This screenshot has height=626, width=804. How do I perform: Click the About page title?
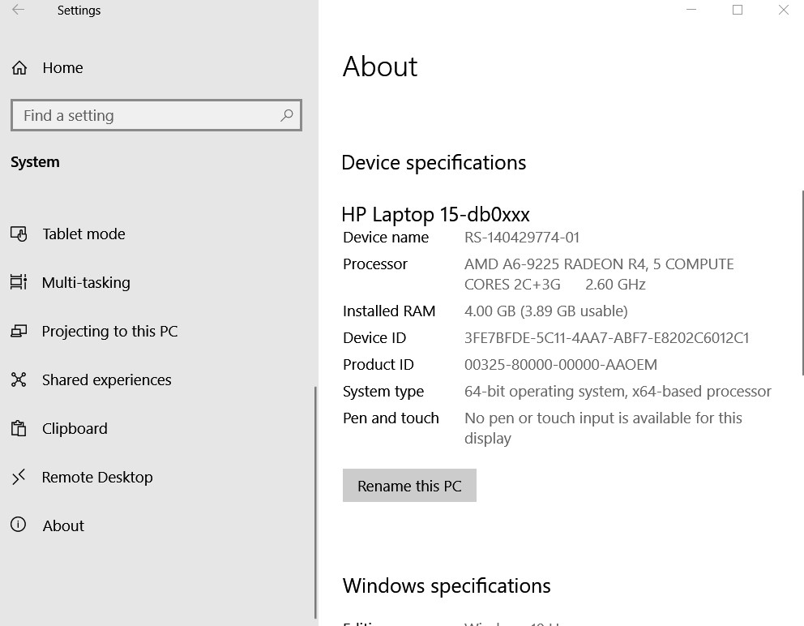click(x=380, y=66)
